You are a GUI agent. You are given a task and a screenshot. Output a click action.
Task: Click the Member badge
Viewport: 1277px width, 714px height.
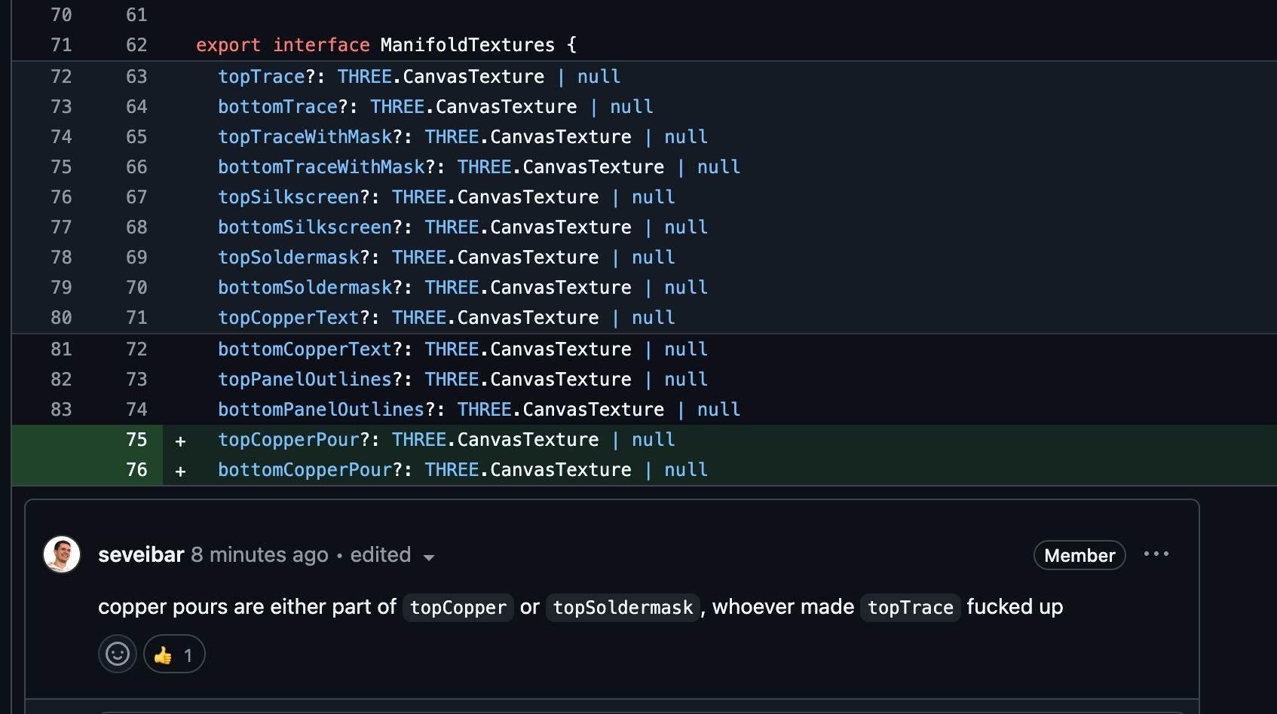[x=1079, y=555]
